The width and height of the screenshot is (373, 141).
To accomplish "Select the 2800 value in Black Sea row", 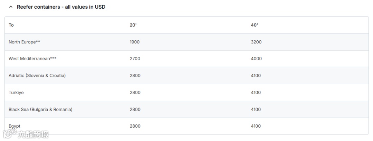I will pyautogui.click(x=135, y=109).
